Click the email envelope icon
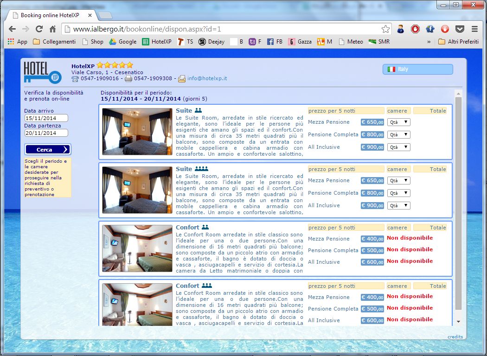 click(182, 79)
